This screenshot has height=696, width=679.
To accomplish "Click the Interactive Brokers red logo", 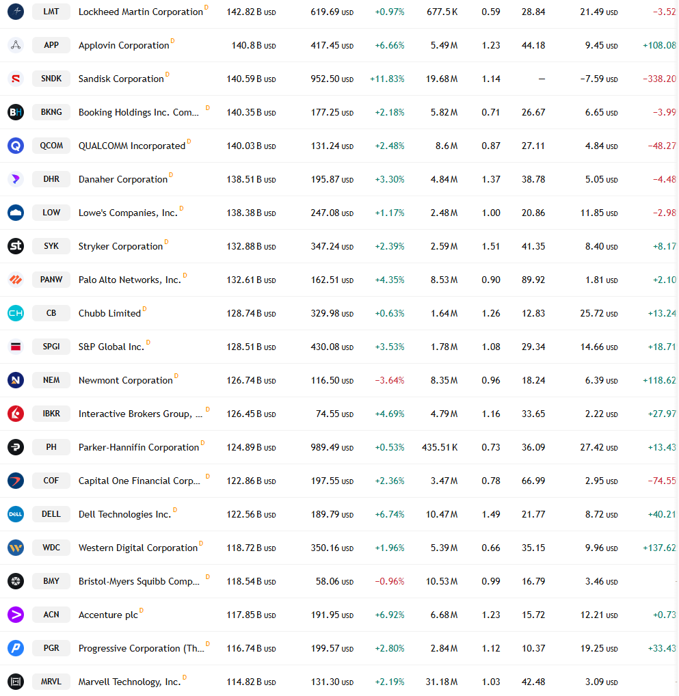I will click(16, 414).
